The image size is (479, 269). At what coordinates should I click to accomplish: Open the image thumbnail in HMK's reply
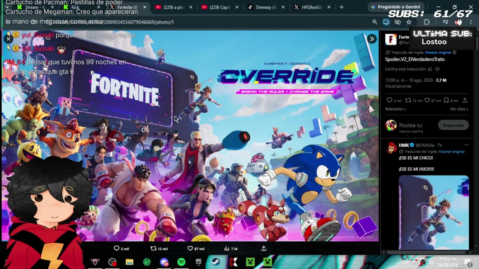tap(434, 212)
